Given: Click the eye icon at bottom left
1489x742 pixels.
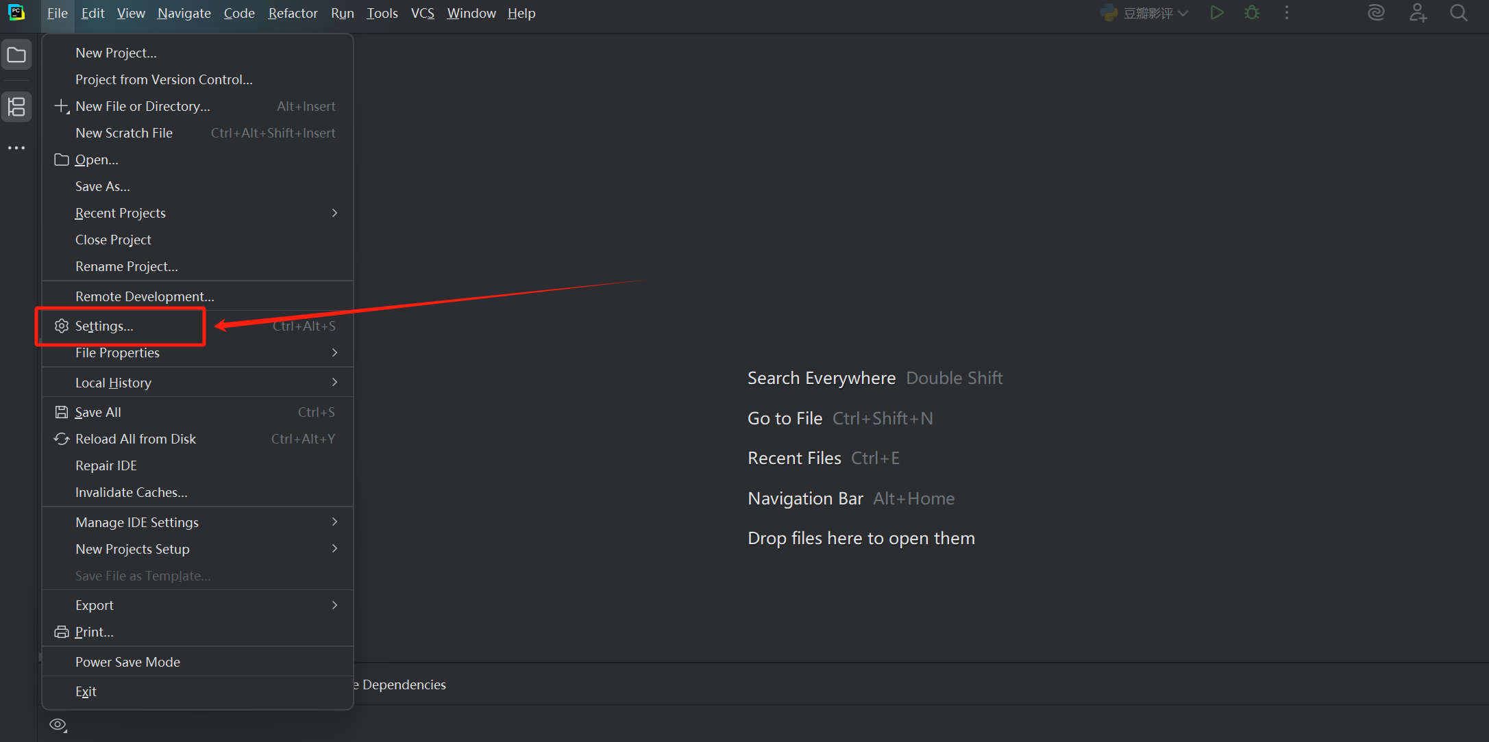Looking at the screenshot, I should coord(58,725).
